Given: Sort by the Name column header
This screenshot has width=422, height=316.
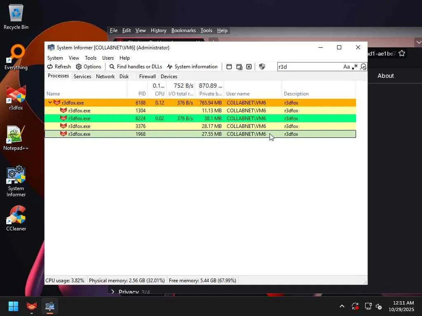Looking at the screenshot, I should coord(86,94).
